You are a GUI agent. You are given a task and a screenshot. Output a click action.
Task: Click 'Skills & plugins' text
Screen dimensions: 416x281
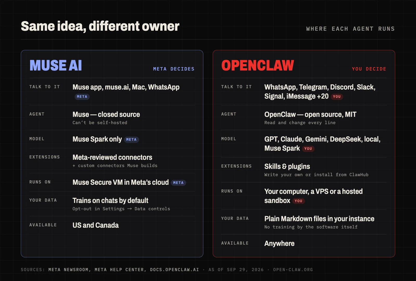pos(287,167)
